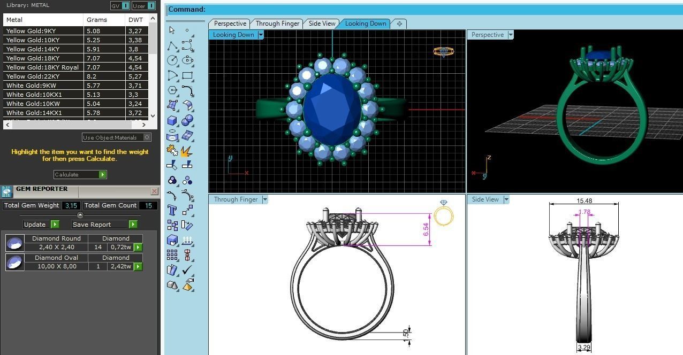
Task: Expand the Diamond Round 0,72tw details arrow
Action: pyautogui.click(x=138, y=247)
